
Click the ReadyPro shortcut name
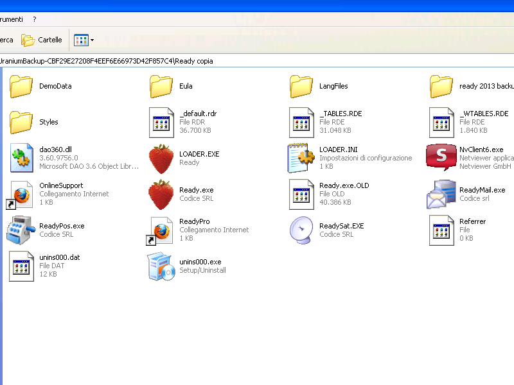[x=195, y=221]
